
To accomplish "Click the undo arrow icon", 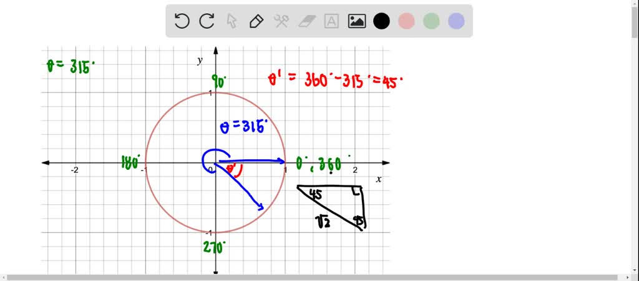I will pyautogui.click(x=182, y=21).
